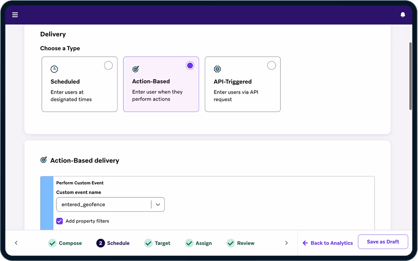Click Back to Analytics link

pos(328,243)
